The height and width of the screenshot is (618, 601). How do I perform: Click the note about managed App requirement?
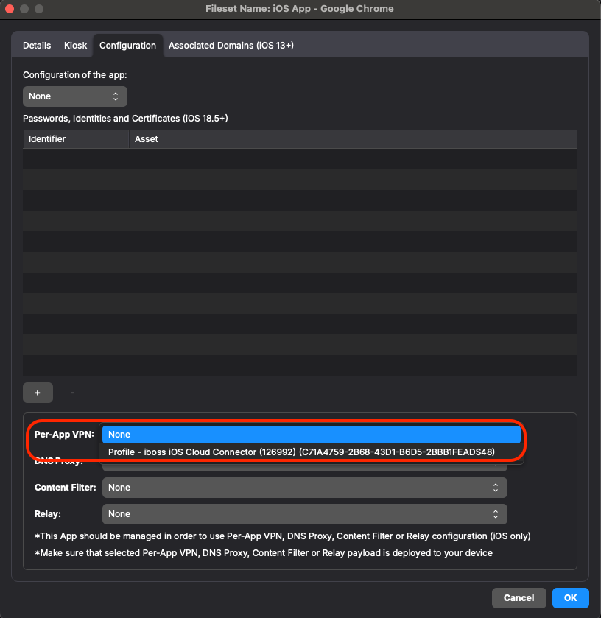283,536
